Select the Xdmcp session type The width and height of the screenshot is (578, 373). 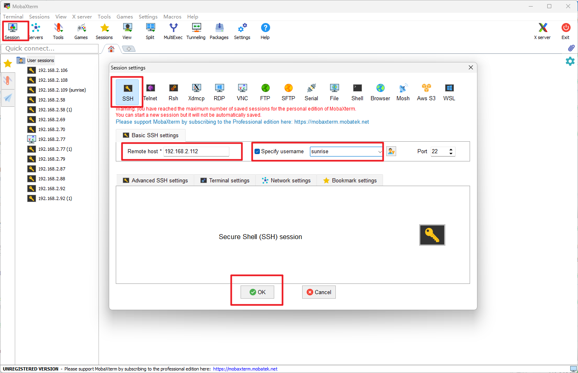(x=196, y=92)
